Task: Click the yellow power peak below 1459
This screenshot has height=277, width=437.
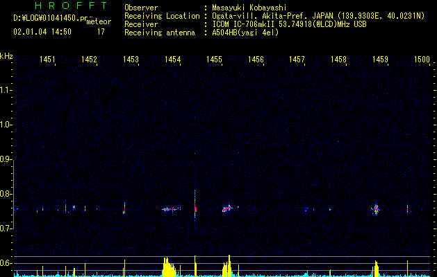Action: tap(376, 269)
